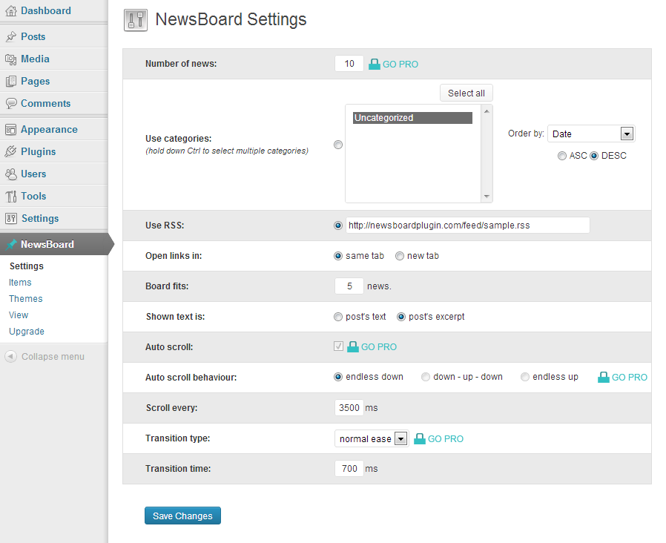The height and width of the screenshot is (543, 666).
Task: Select the Use categories radio button
Action: (x=338, y=145)
